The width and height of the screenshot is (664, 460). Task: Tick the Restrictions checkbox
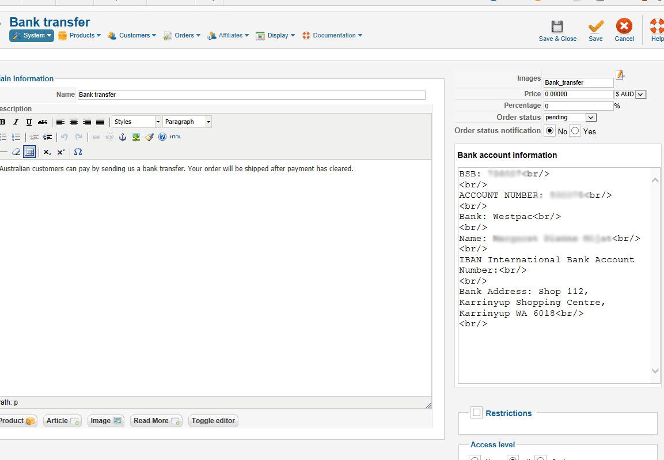(x=476, y=412)
